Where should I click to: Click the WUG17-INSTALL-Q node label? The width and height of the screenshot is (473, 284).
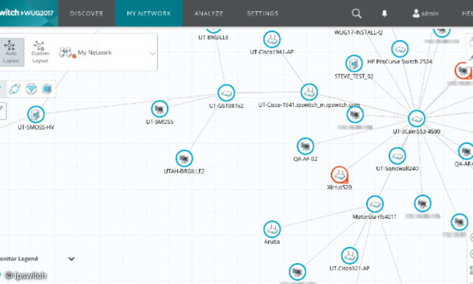pos(358,32)
